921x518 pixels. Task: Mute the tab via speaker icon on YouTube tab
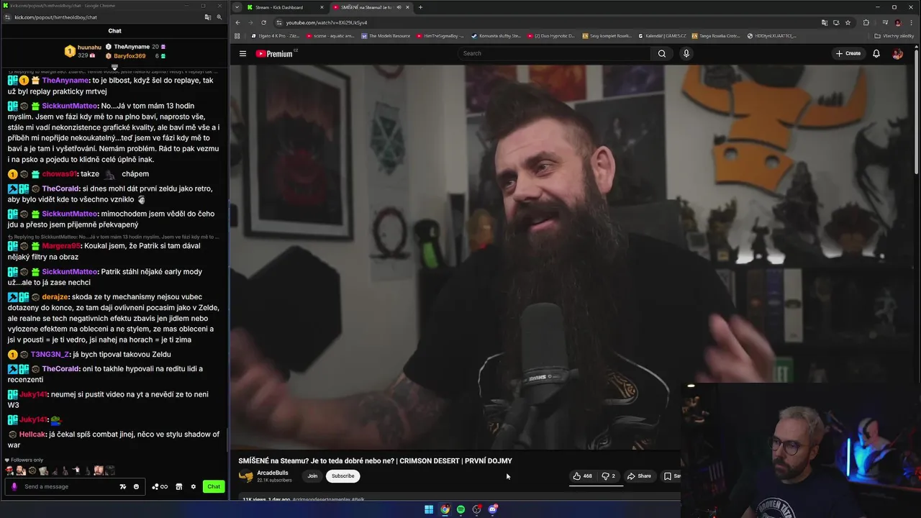pos(399,7)
